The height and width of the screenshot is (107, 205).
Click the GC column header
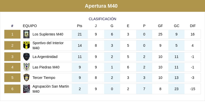click(177, 26)
